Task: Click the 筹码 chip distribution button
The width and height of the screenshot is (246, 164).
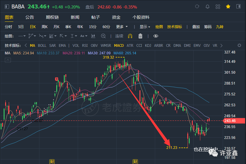Action: pyautogui.click(x=208, y=27)
